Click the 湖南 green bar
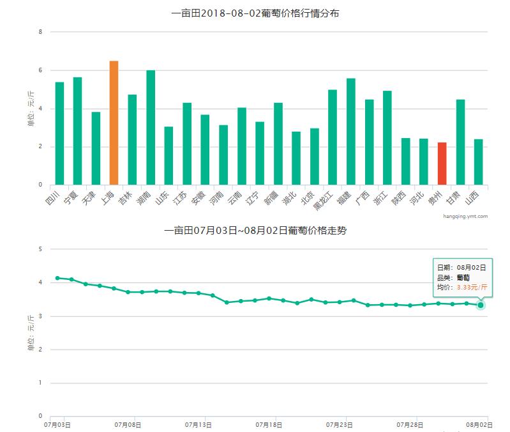 tap(151, 128)
